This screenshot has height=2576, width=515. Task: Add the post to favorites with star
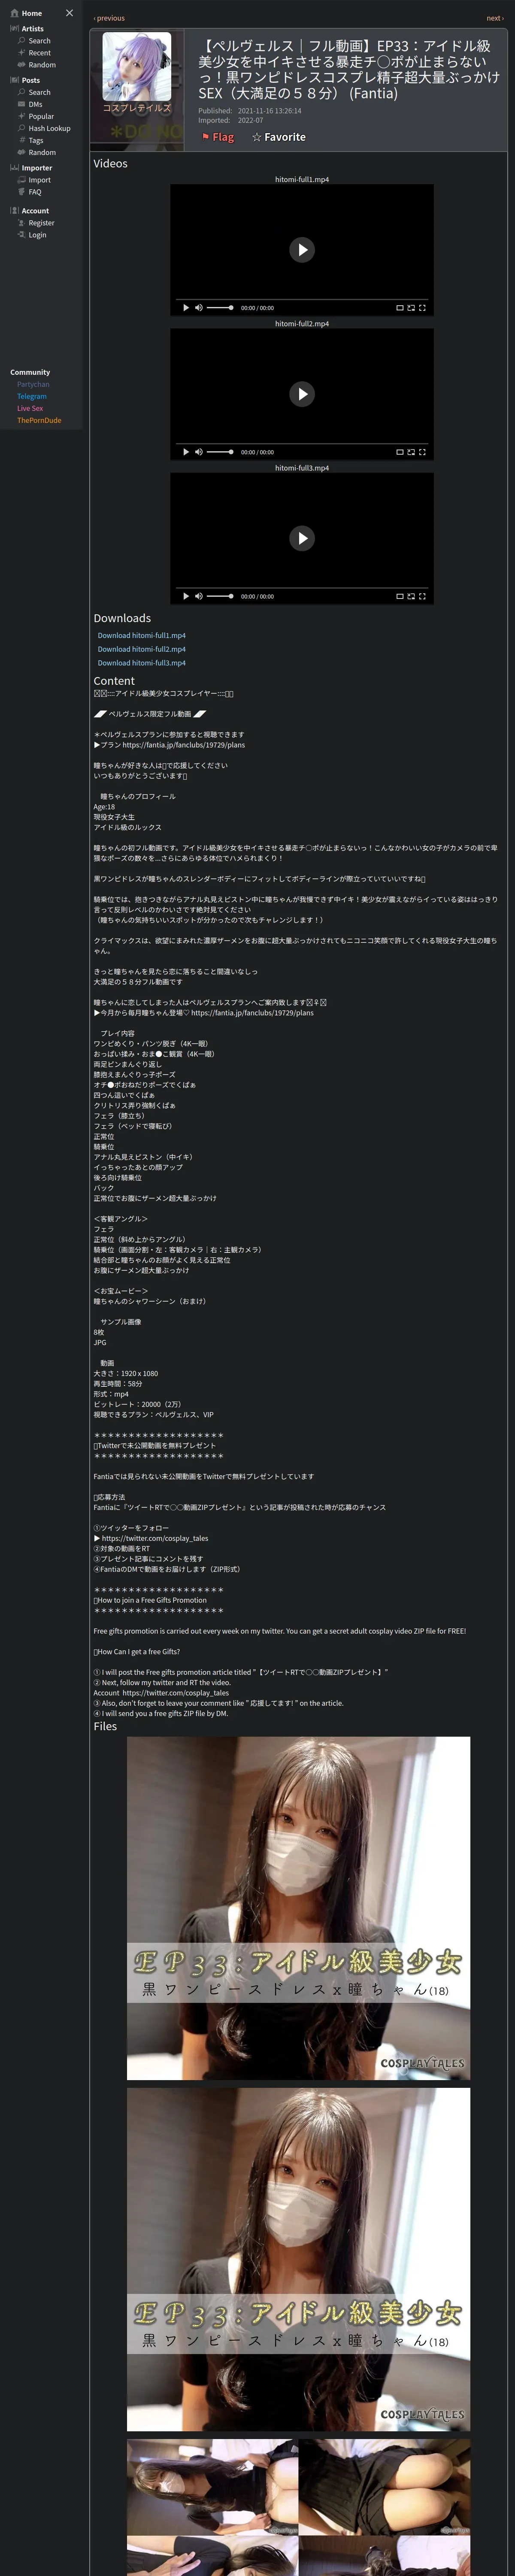point(279,137)
